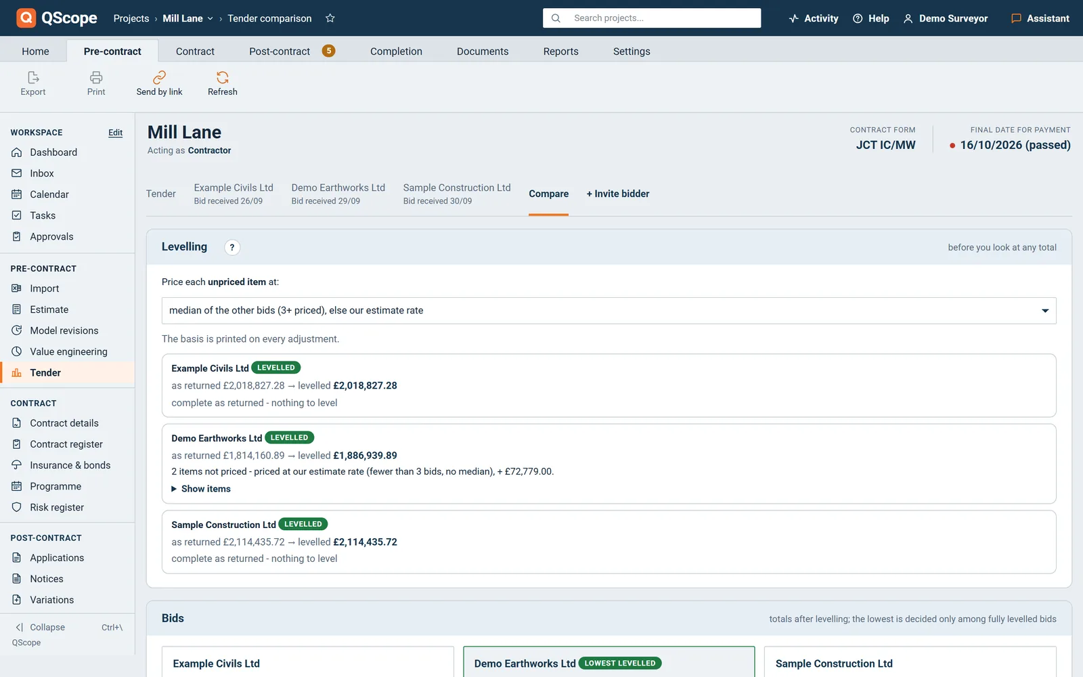Open Value engineering in the sidebar
The height and width of the screenshot is (677, 1083).
68,351
